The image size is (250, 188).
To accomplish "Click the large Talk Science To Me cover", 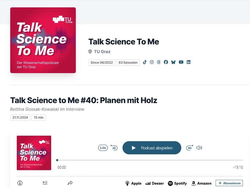I will tap(43, 40).
